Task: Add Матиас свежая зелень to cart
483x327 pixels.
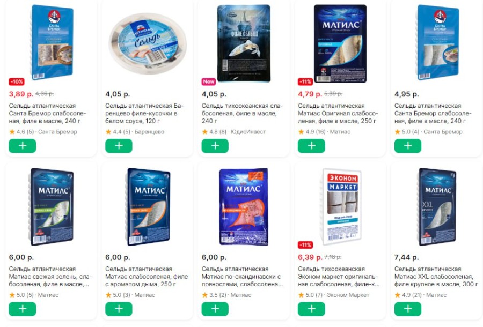Action: pyautogui.click(x=22, y=309)
